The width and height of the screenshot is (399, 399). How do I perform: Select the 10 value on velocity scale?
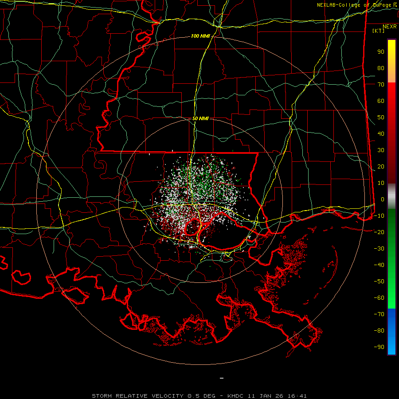pos(381,183)
